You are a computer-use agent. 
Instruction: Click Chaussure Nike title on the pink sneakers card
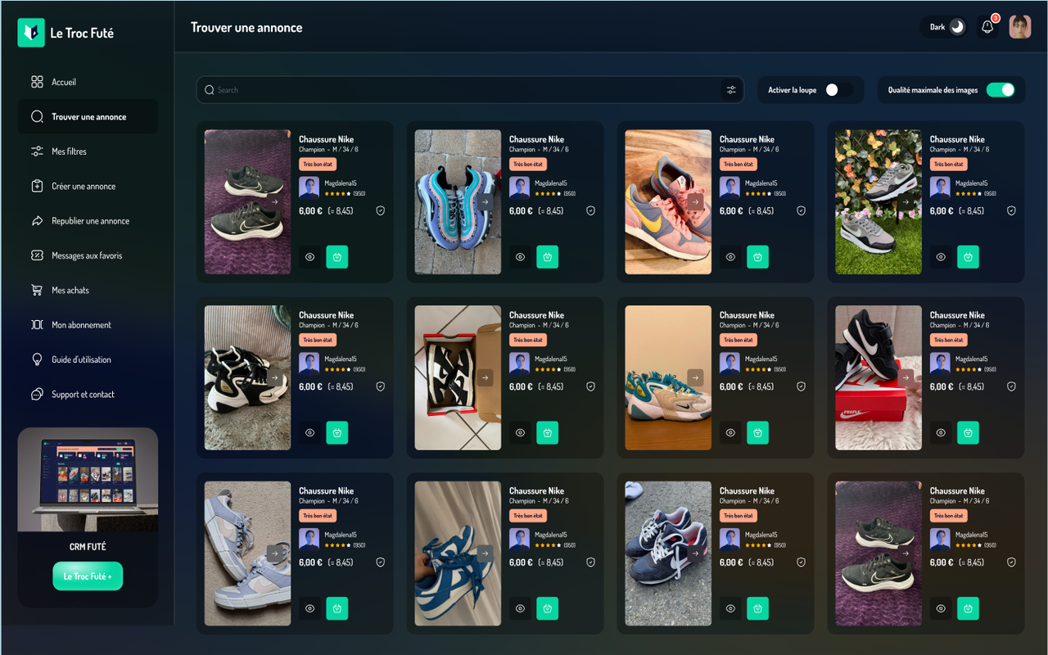tap(747, 139)
